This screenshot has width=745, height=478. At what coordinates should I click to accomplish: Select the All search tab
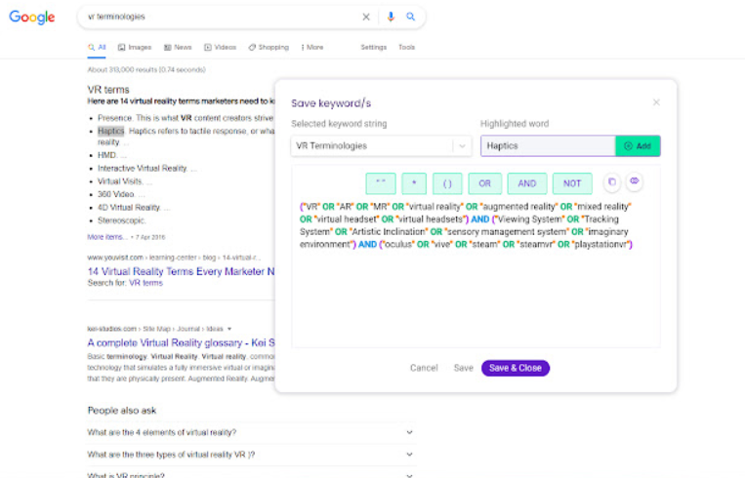[97, 48]
